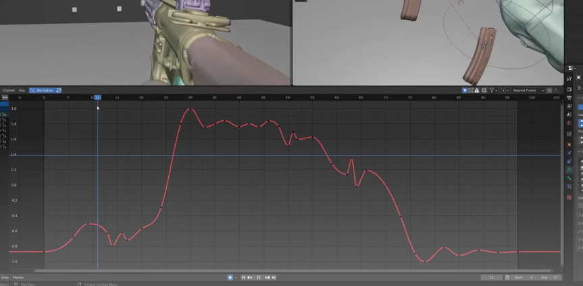Image resolution: width=583 pixels, height=286 pixels.
Task: Toggle the auto keying record button
Action: pyautogui.click(x=230, y=277)
